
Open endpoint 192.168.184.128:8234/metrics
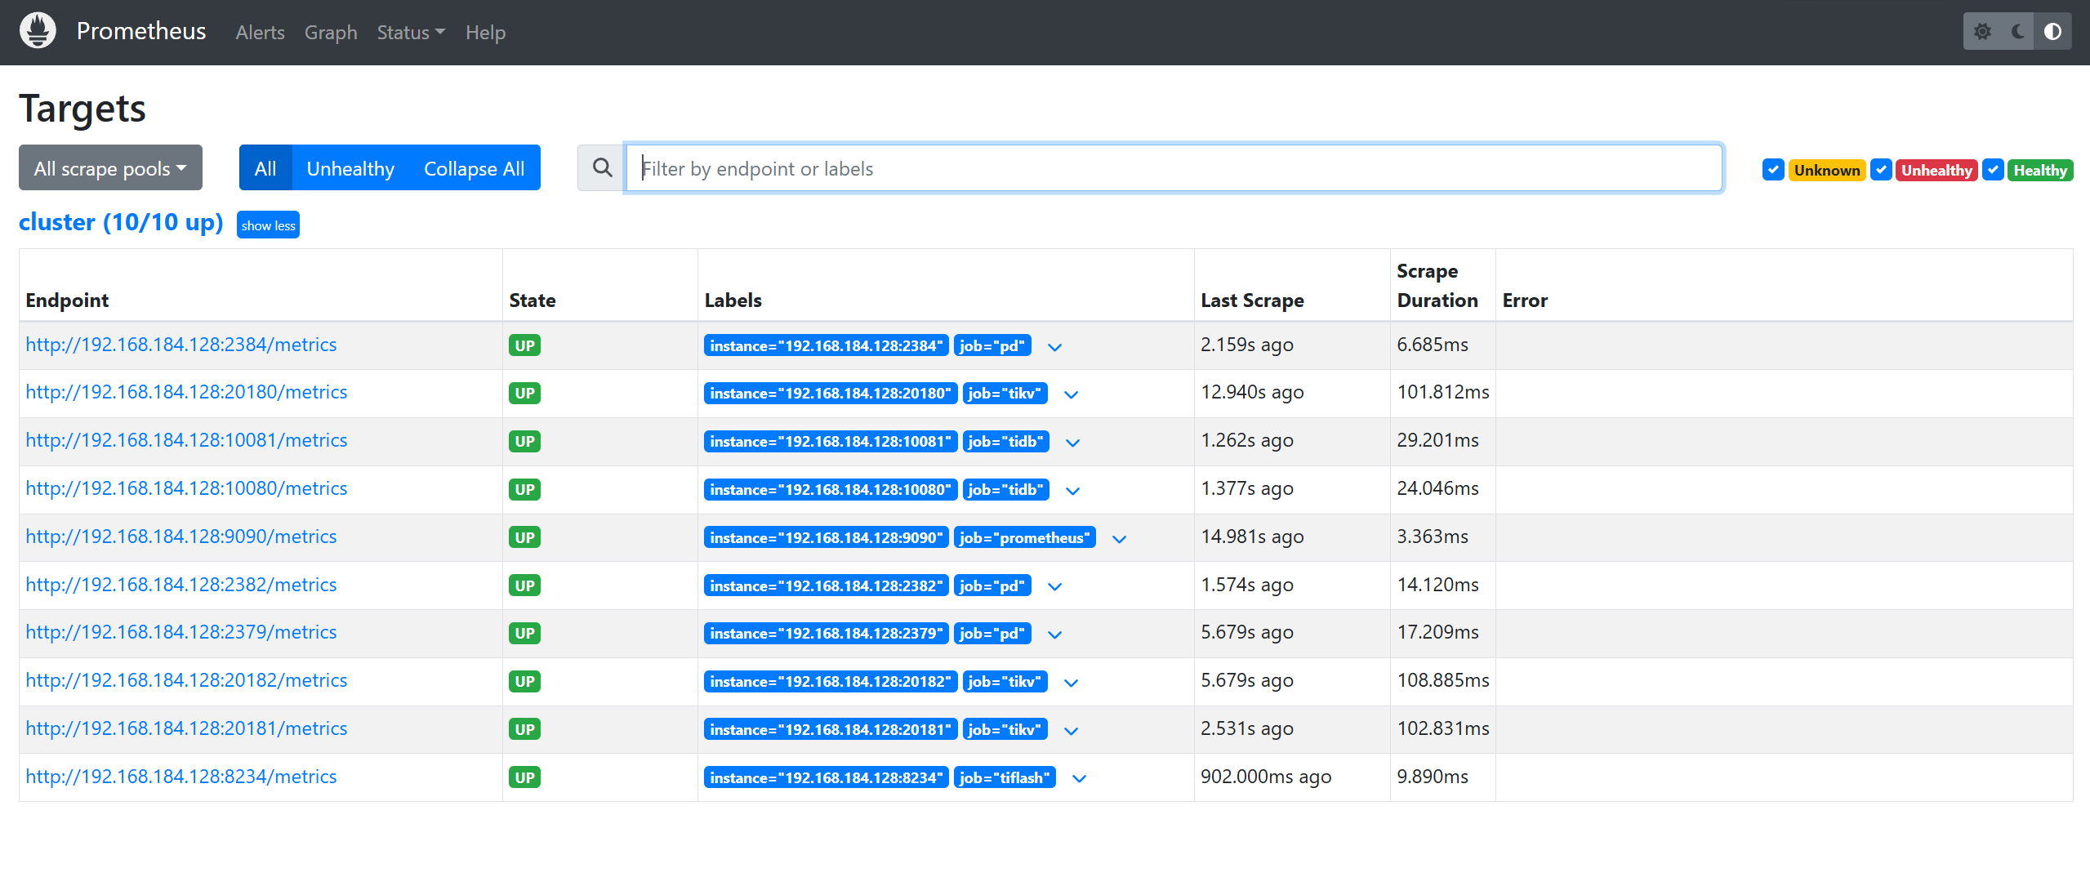[x=181, y=776]
